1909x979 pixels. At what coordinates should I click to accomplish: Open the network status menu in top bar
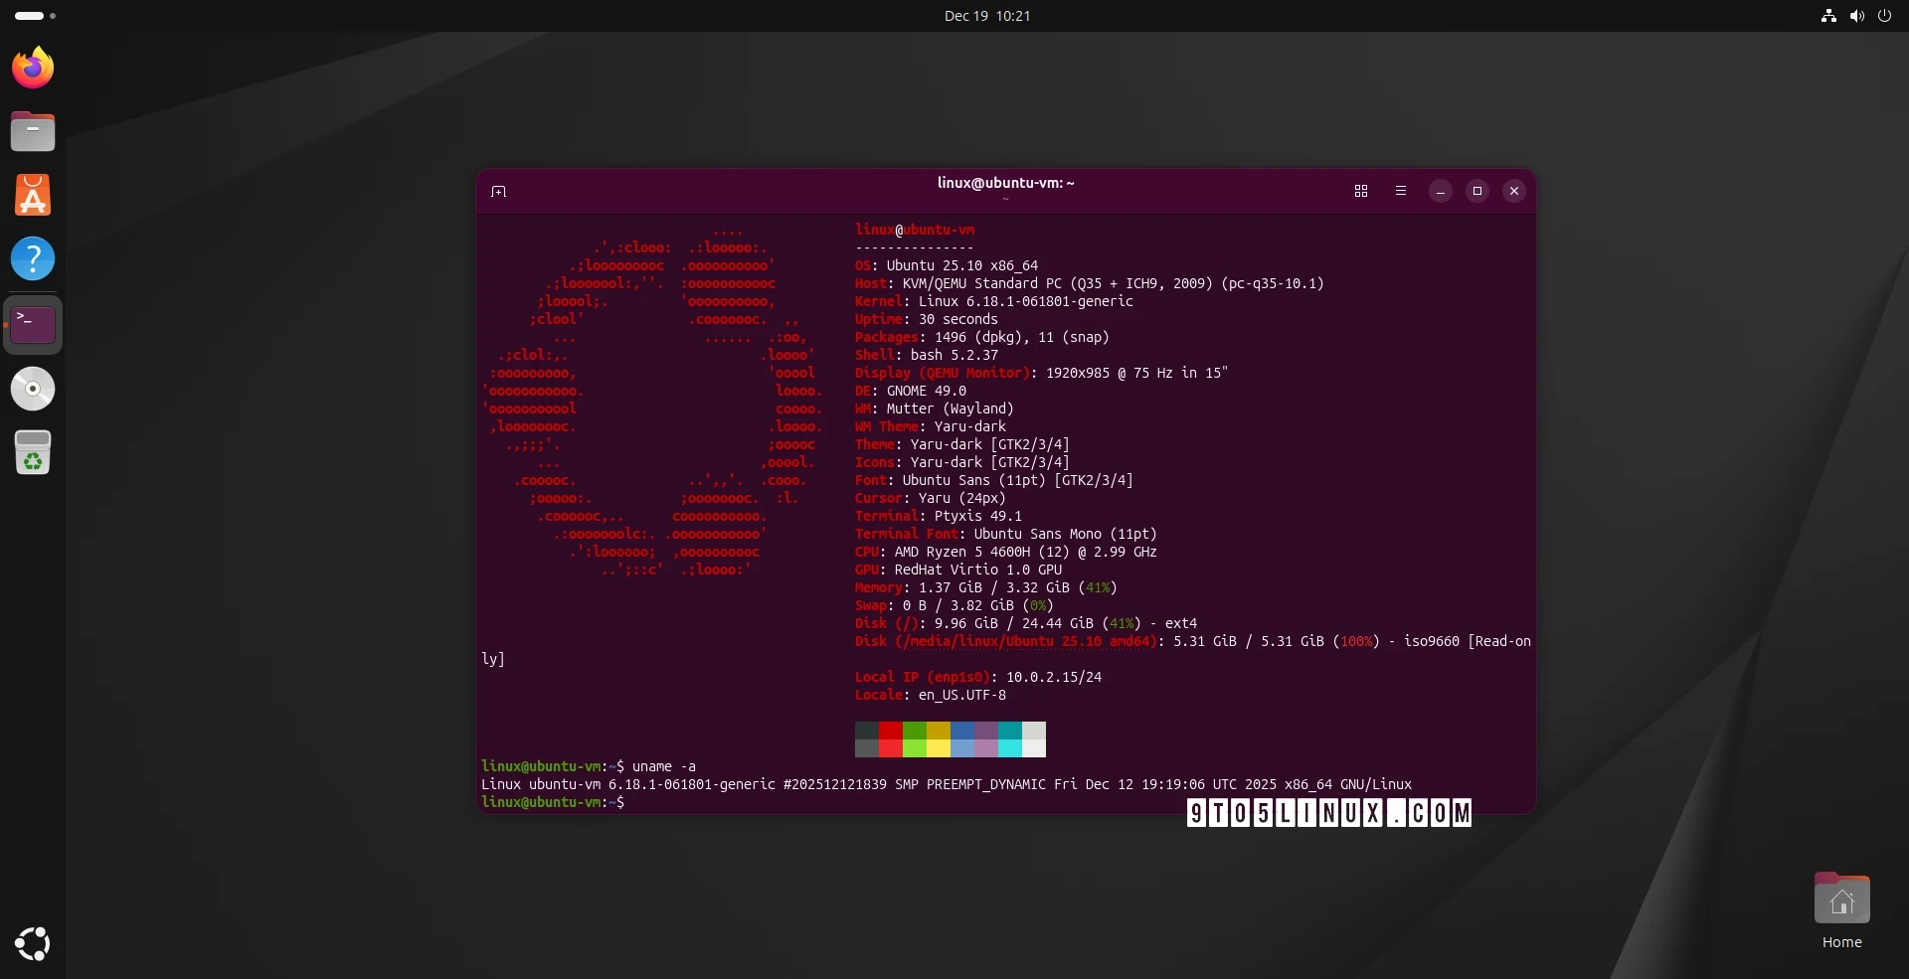[1827, 15]
